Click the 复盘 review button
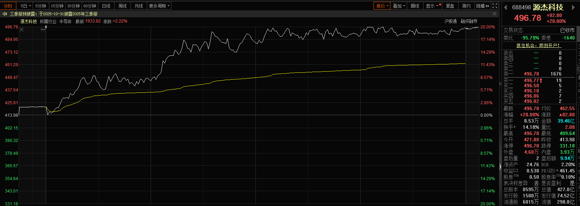Screen dimensions: 580x206 [x=450, y=6]
